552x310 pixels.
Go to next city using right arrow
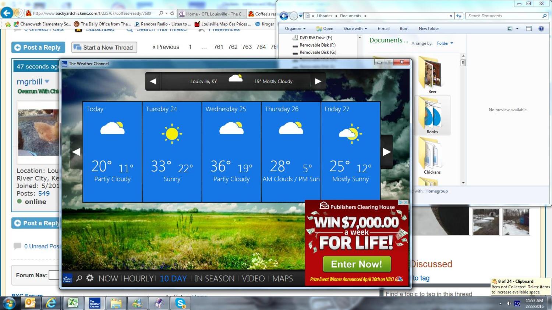click(318, 82)
